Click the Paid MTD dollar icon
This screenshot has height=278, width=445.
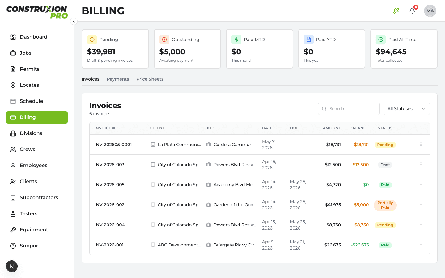coord(236,40)
